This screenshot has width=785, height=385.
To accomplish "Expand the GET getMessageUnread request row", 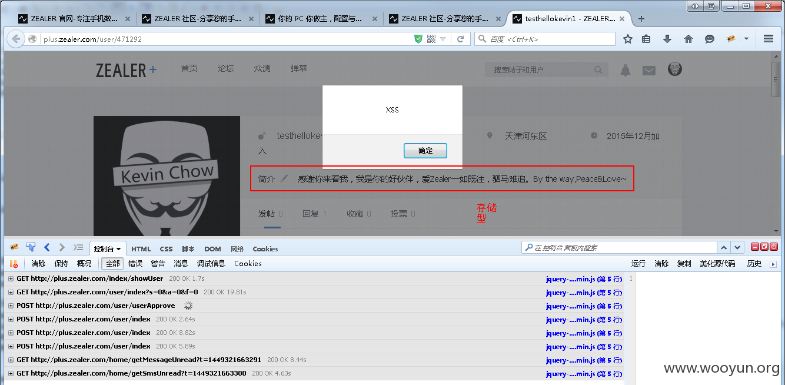I will (x=11, y=360).
